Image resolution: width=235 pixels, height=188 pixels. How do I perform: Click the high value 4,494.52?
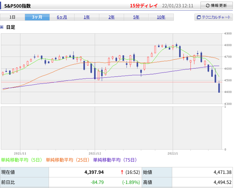[x=222, y=182]
